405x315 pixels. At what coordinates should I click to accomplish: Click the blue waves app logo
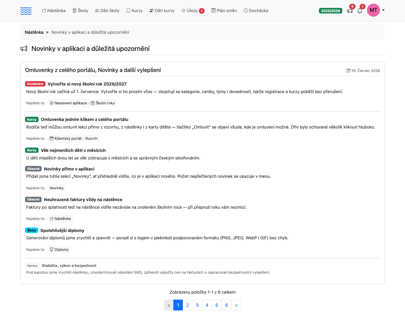pos(26,11)
